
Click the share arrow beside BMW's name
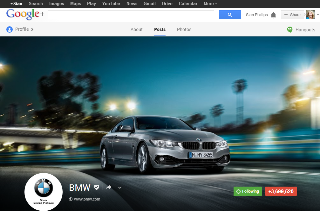(x=109, y=187)
